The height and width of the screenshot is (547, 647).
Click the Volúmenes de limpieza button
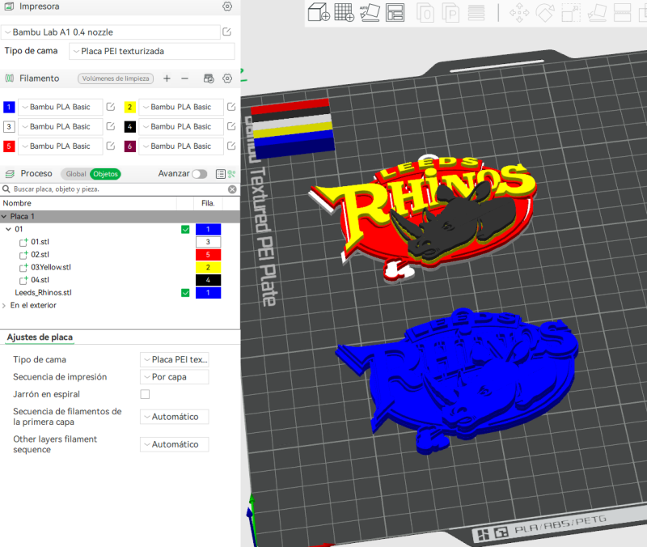116,78
